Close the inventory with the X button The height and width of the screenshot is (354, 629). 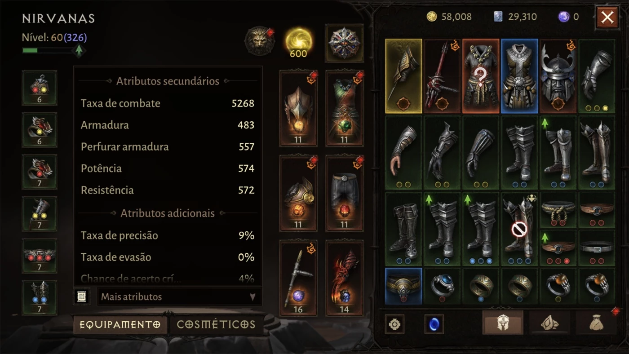(607, 18)
